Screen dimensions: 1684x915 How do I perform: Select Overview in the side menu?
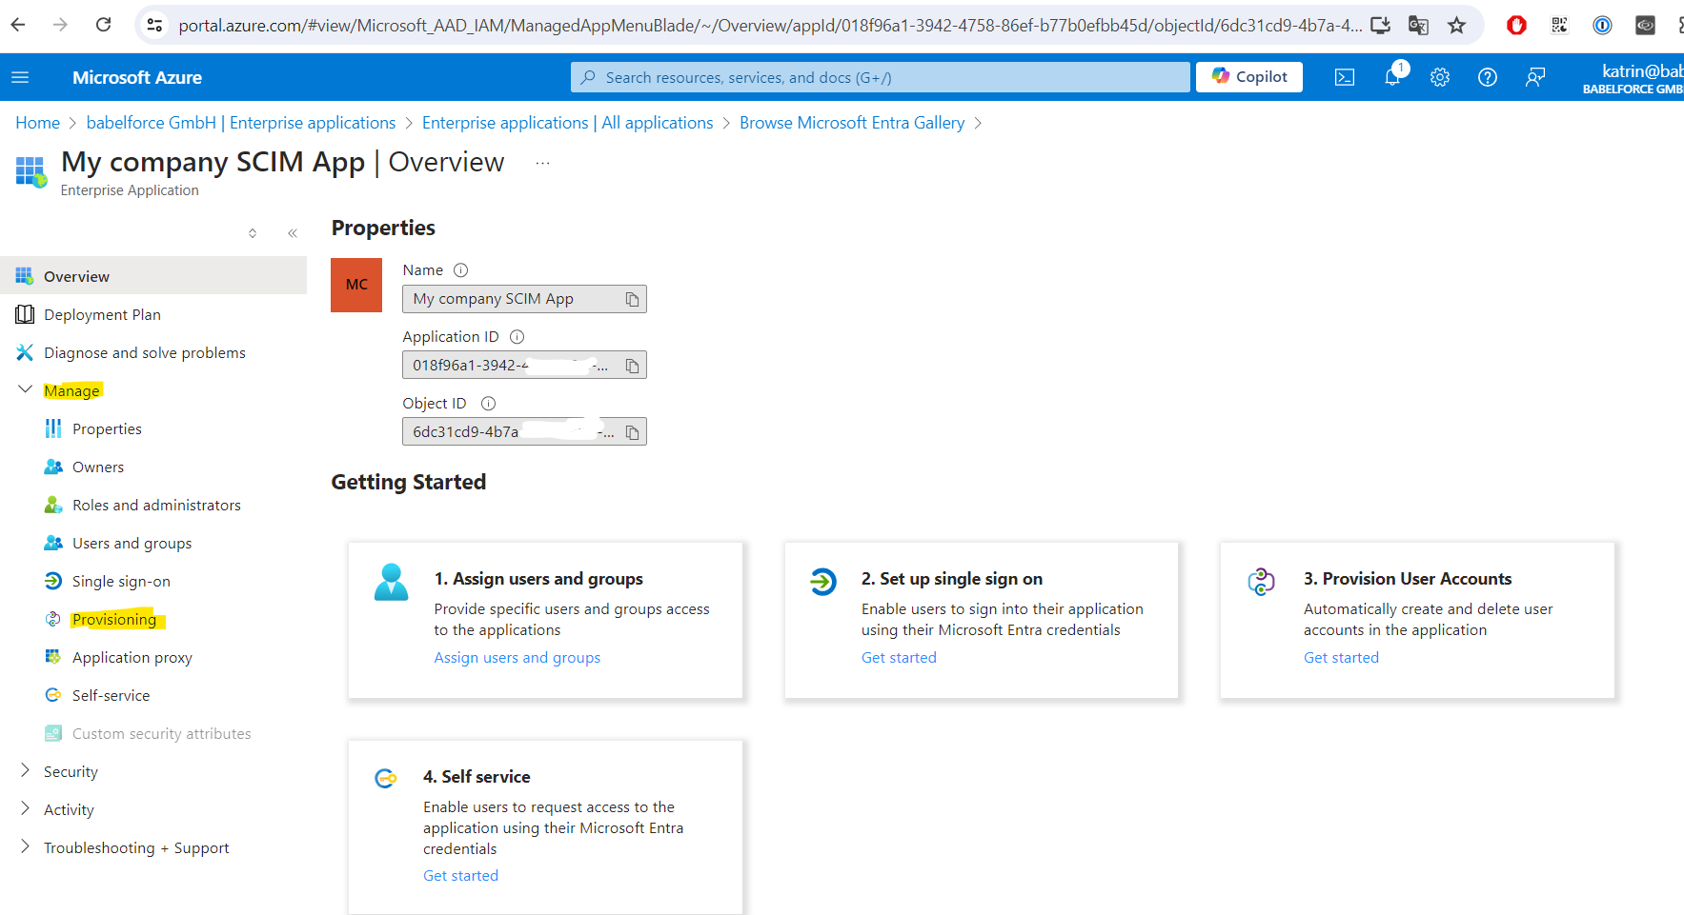(153, 276)
